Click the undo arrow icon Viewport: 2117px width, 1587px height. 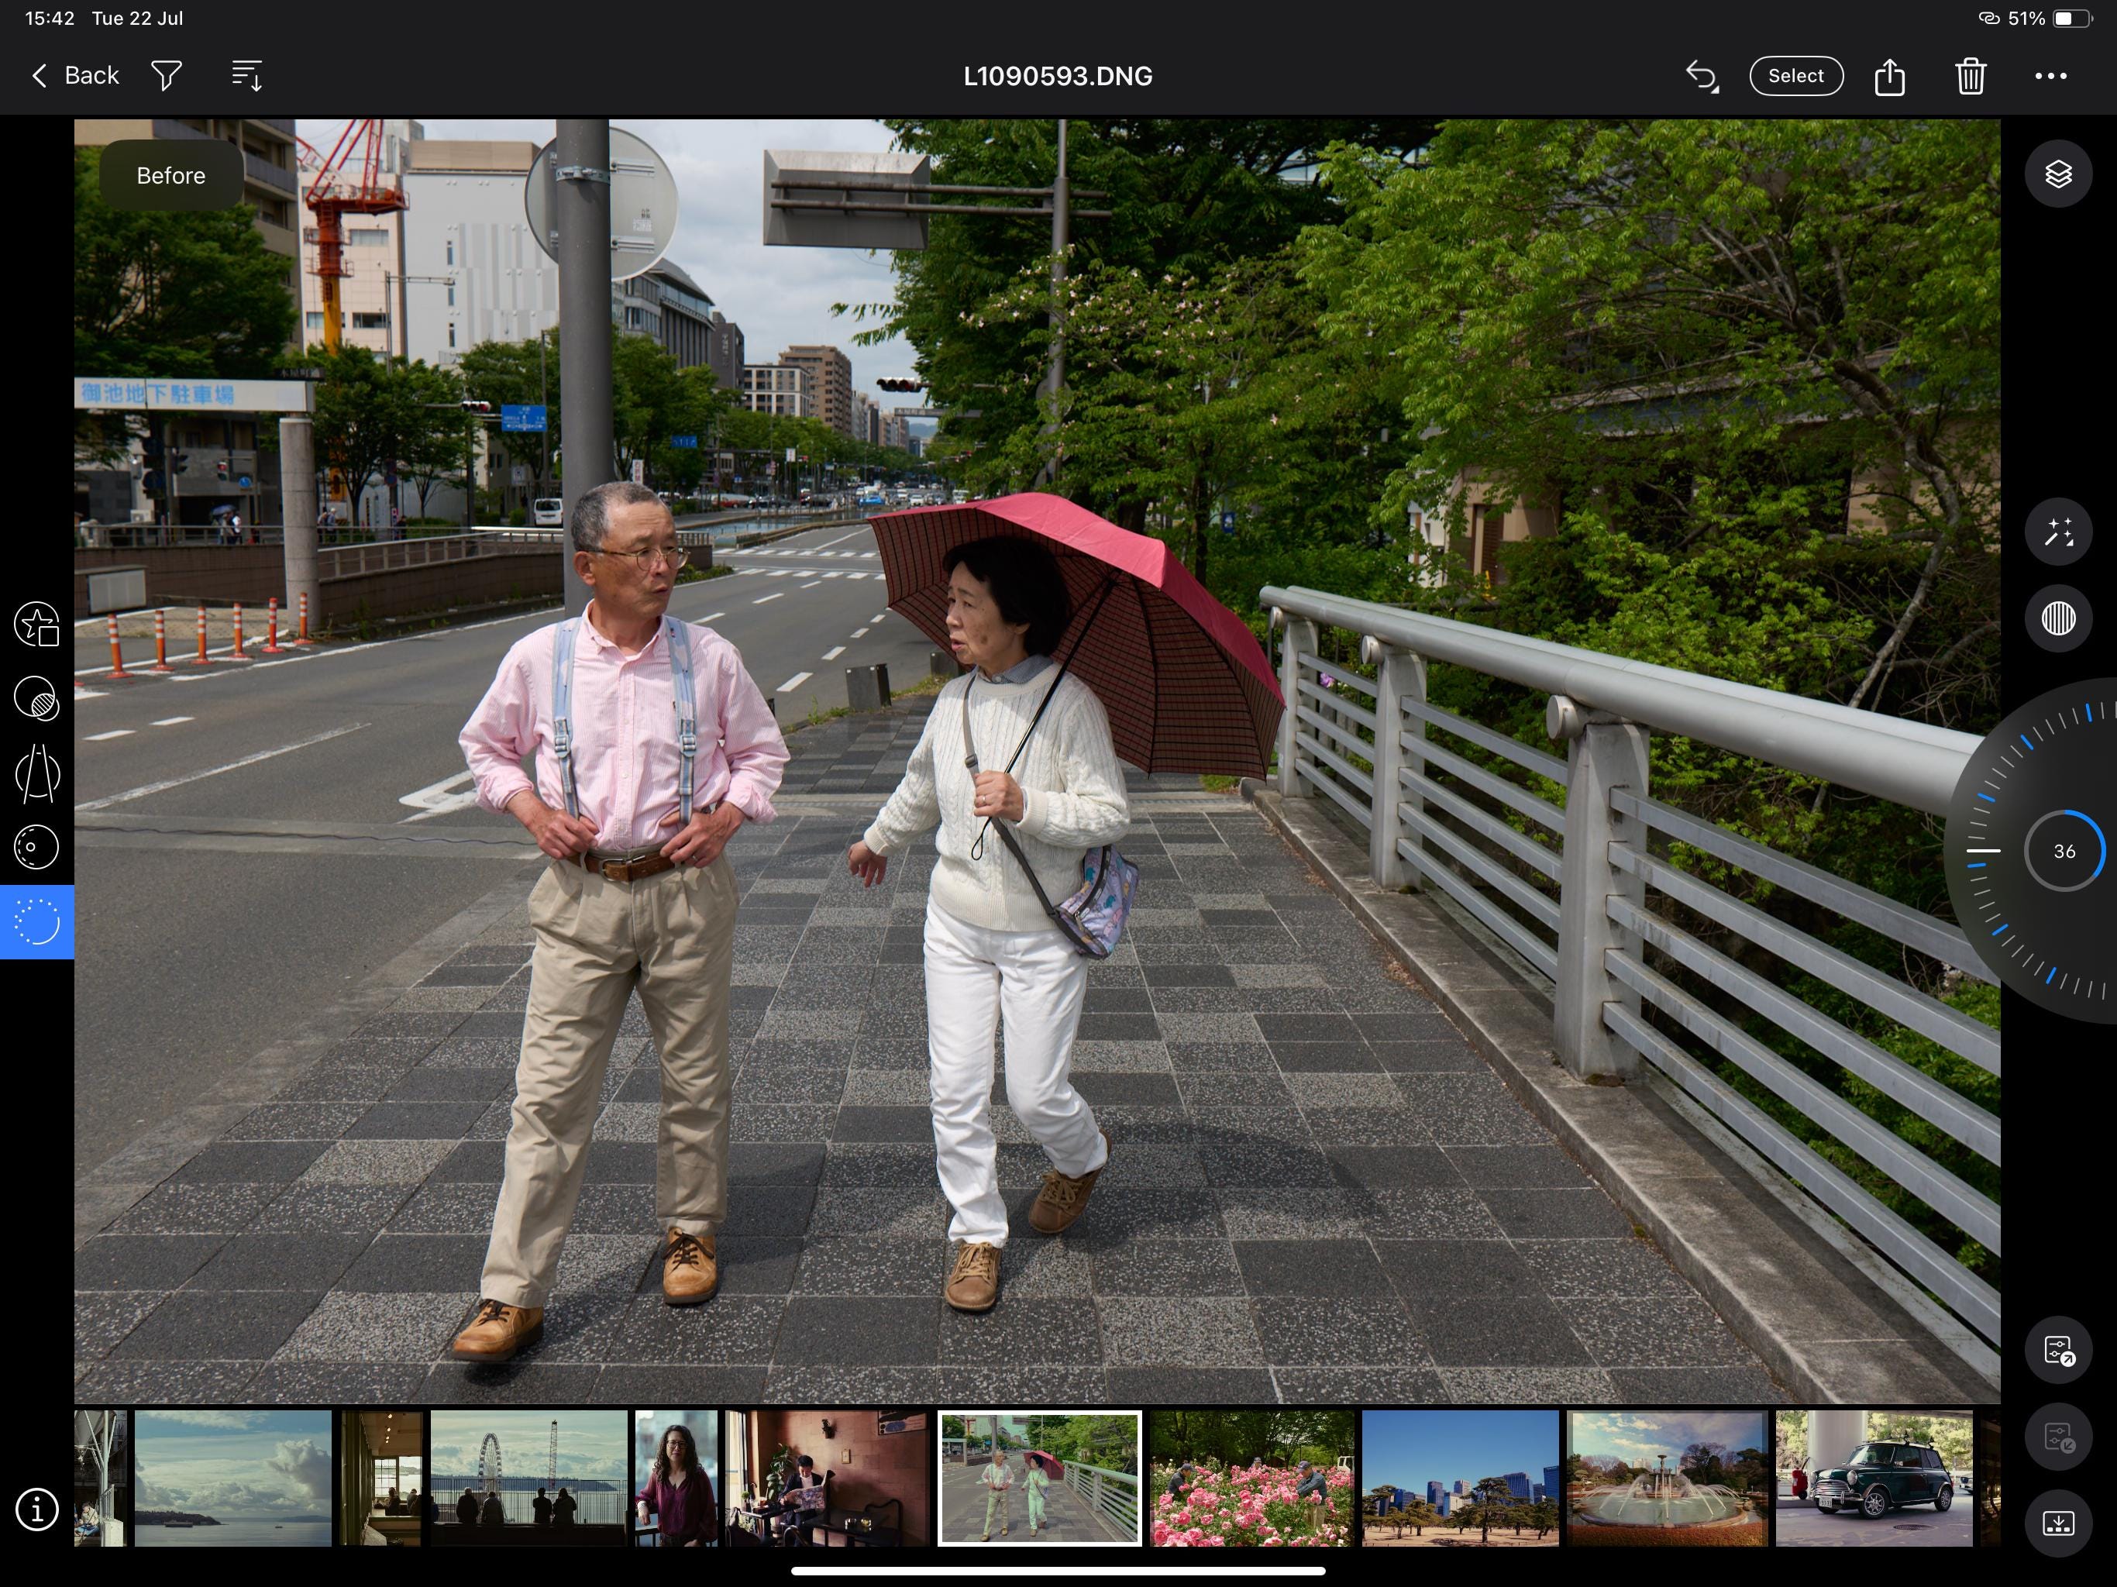point(1702,76)
